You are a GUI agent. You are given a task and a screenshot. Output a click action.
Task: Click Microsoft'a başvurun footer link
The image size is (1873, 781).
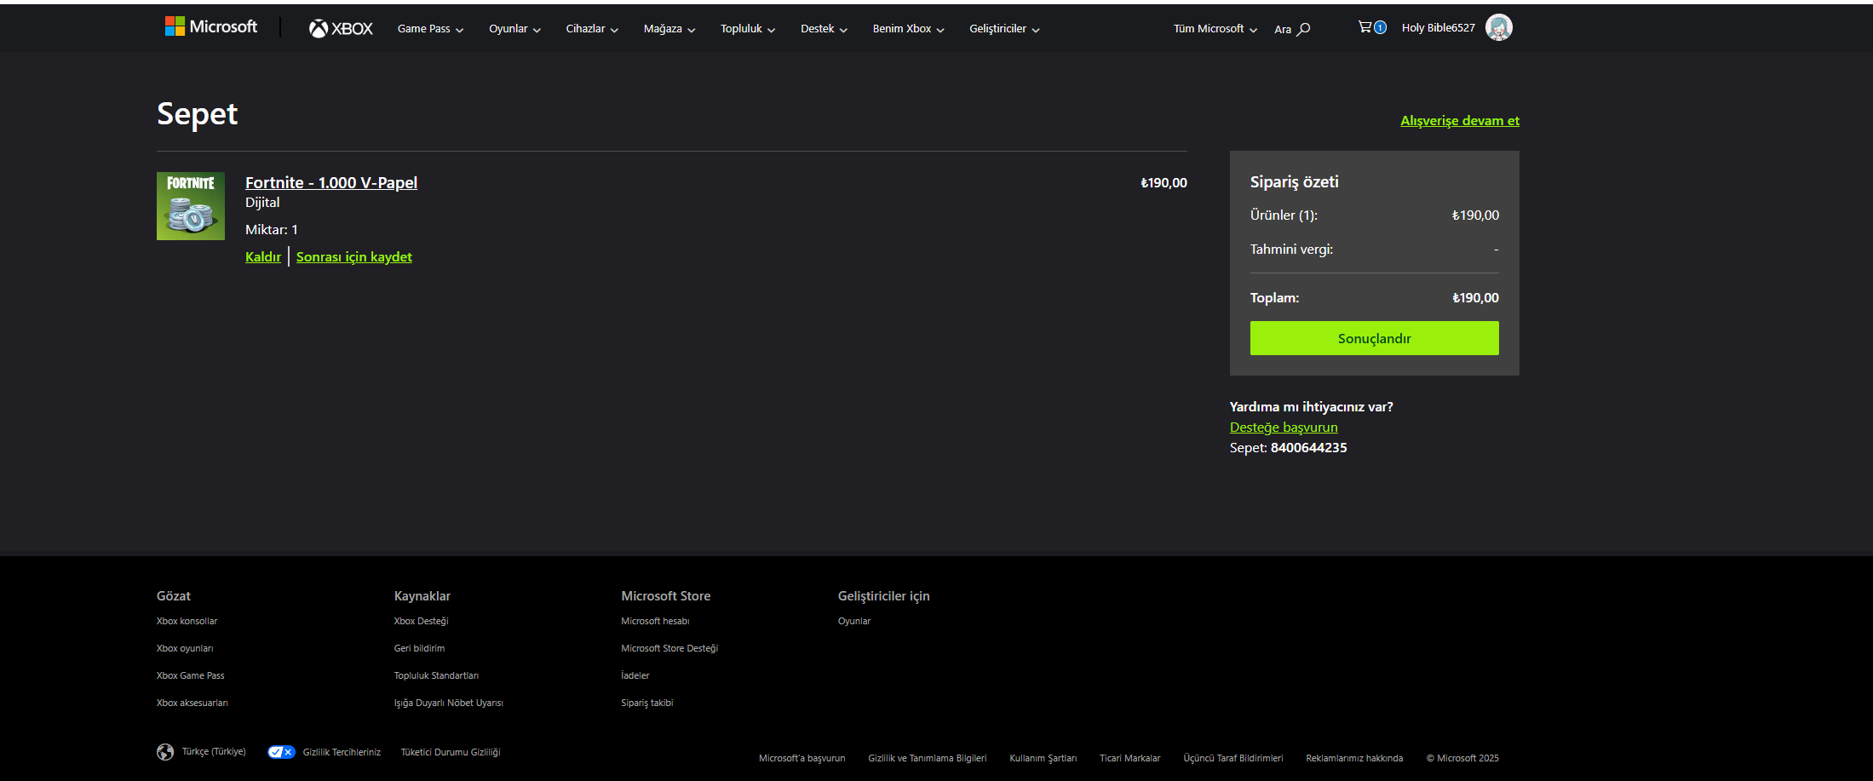[802, 758]
